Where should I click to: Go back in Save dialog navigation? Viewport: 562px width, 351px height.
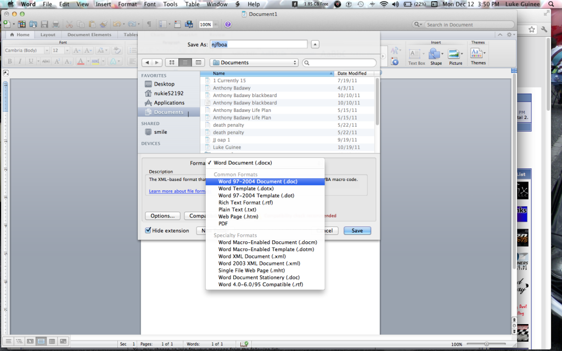[x=147, y=63]
